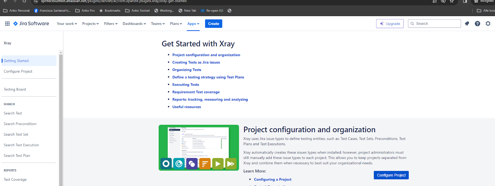Open the Facebook Francisca SantanaFri bookmark

[52, 11]
